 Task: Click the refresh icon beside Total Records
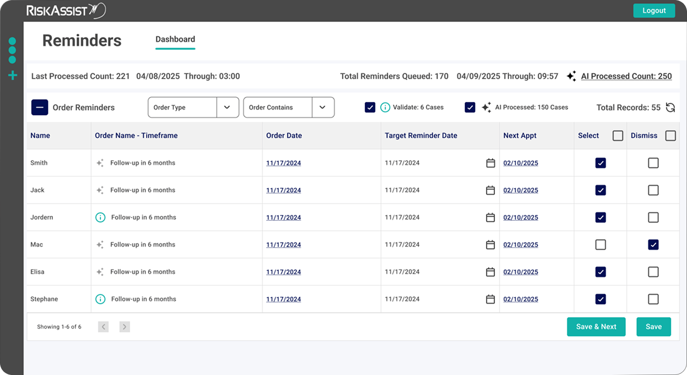pyautogui.click(x=670, y=108)
